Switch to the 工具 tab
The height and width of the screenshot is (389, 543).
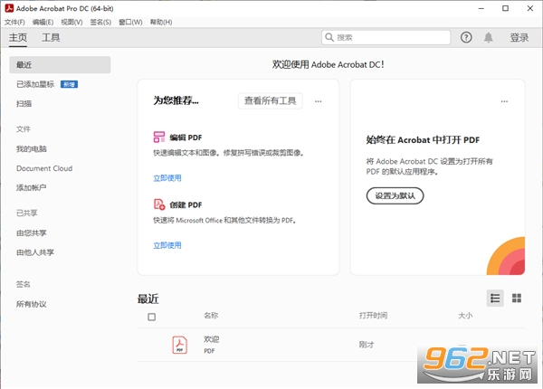(x=51, y=37)
